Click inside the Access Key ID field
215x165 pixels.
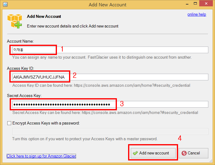pyautogui.click(x=109, y=77)
